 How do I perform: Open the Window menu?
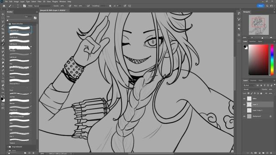coord(63,2)
